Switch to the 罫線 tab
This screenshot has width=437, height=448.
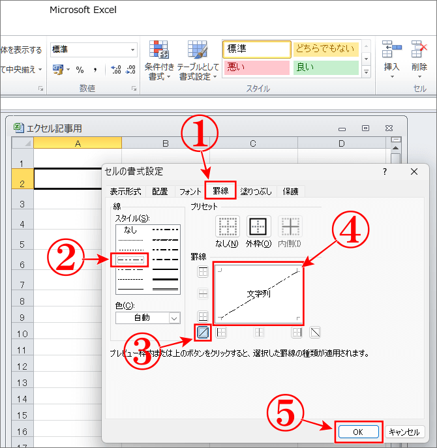220,190
